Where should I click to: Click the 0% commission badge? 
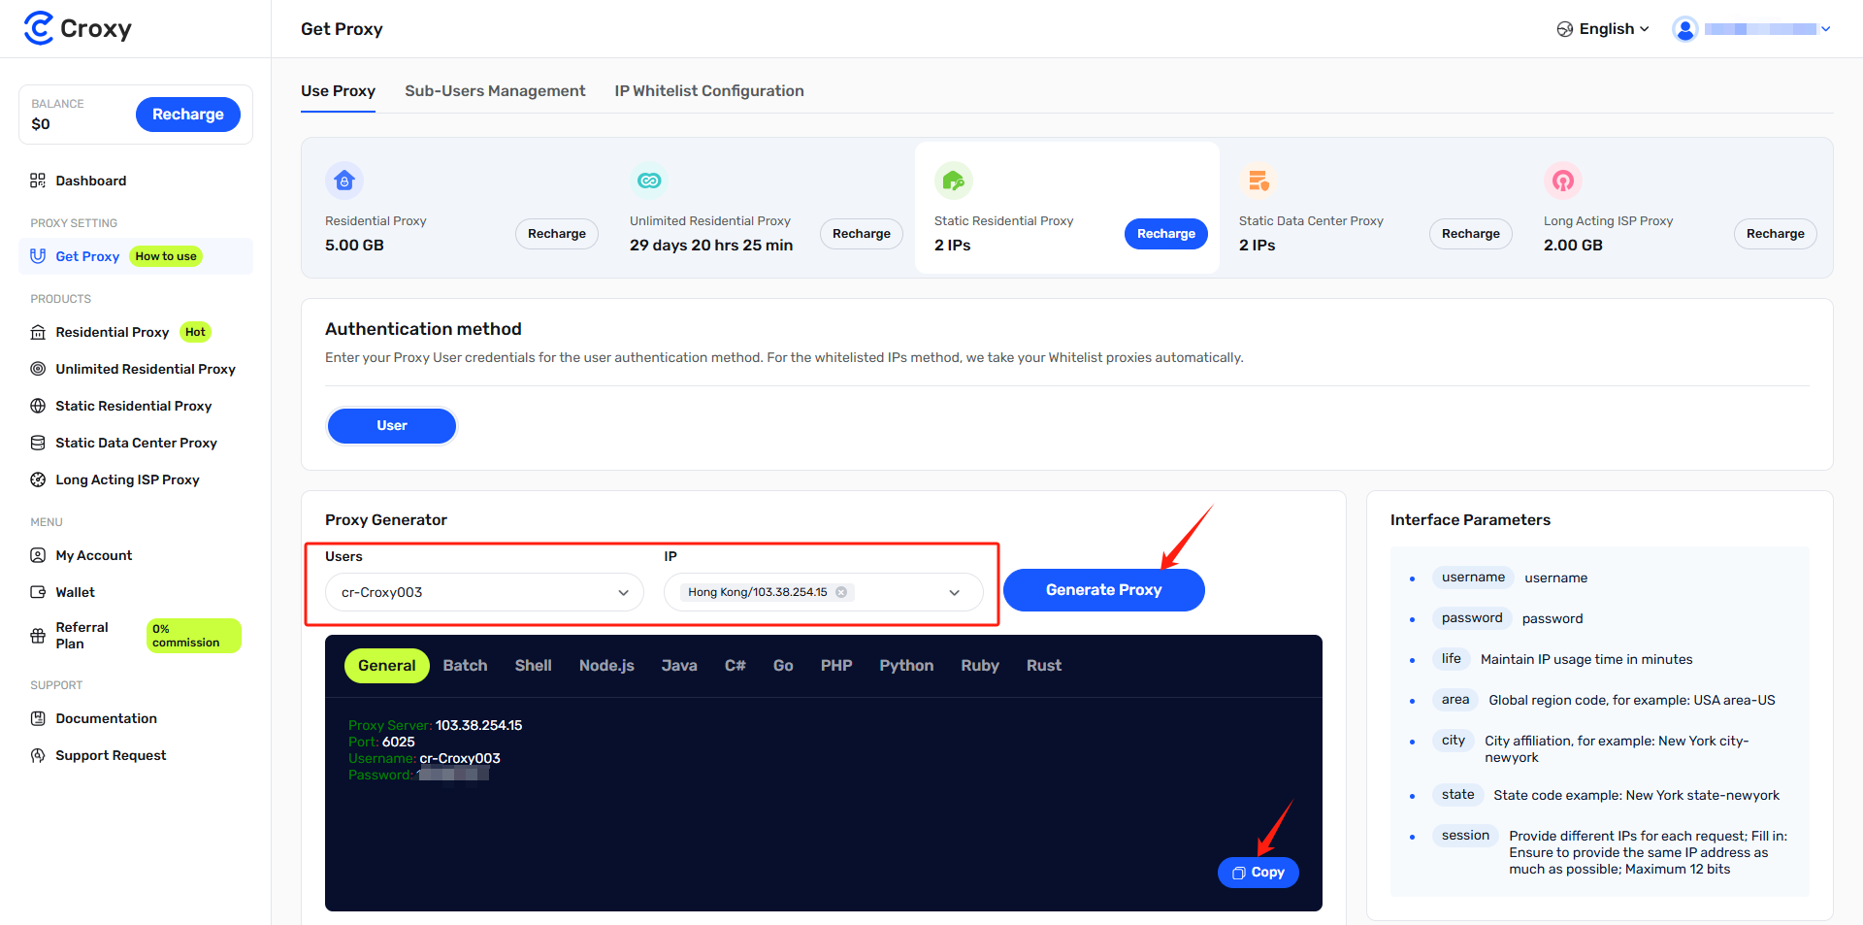pyautogui.click(x=193, y=636)
